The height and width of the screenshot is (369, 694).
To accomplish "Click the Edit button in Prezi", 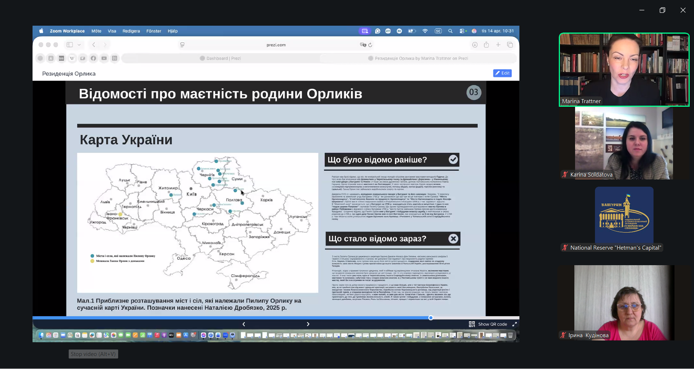I will tap(502, 73).
